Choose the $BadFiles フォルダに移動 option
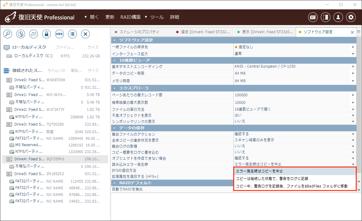Image resolution: width=362 pixels, height=221 pixels. pyautogui.click(x=295, y=186)
